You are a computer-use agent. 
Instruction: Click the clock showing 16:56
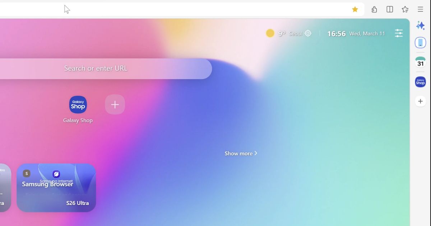pyautogui.click(x=336, y=33)
